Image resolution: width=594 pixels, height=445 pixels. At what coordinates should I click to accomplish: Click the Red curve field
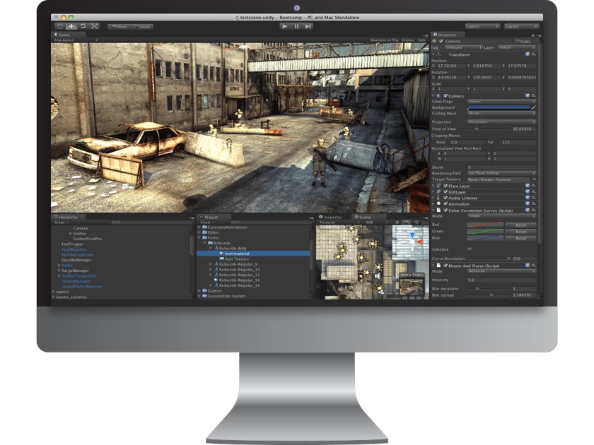[x=485, y=225]
